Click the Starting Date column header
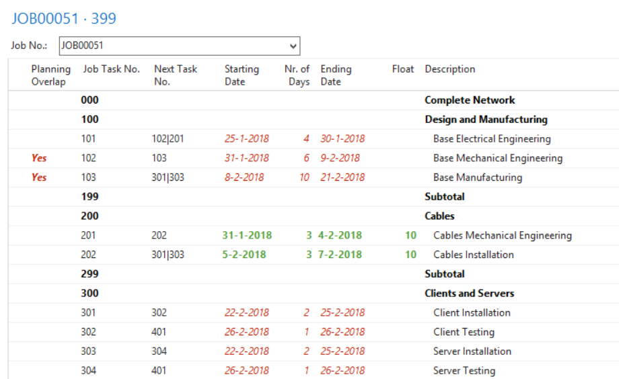Screen dimensions: 619x379 click(x=242, y=75)
